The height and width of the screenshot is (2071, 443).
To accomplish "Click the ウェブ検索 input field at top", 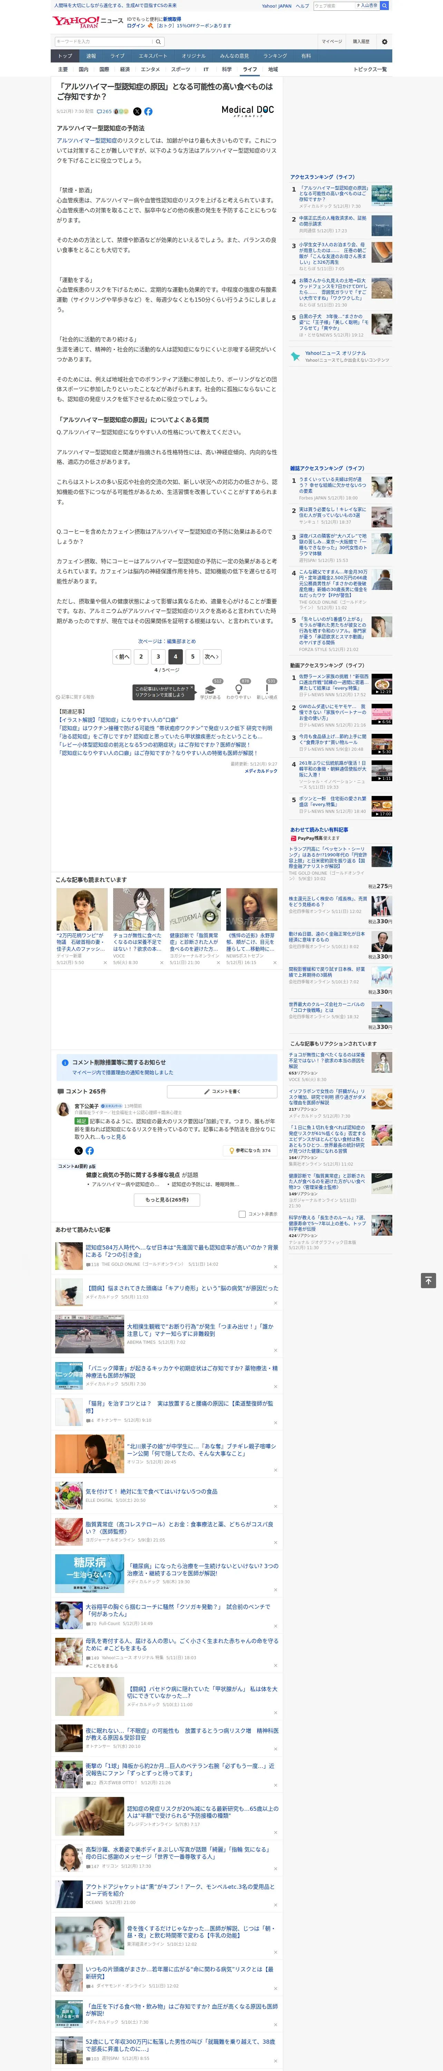I will (x=334, y=6).
